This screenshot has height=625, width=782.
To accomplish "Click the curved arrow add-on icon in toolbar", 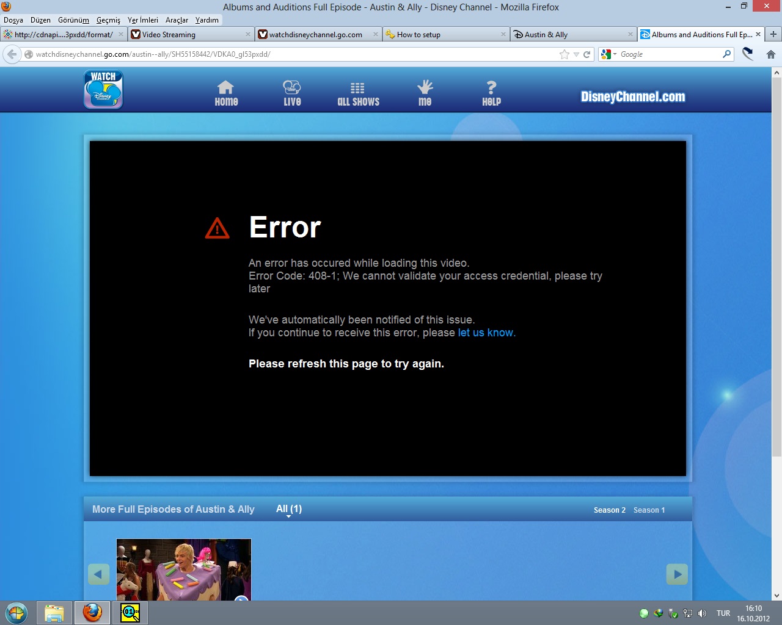I will pyautogui.click(x=748, y=54).
